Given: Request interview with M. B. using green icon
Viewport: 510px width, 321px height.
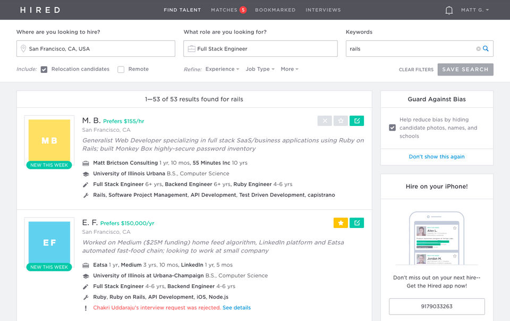Looking at the screenshot, I should point(357,121).
